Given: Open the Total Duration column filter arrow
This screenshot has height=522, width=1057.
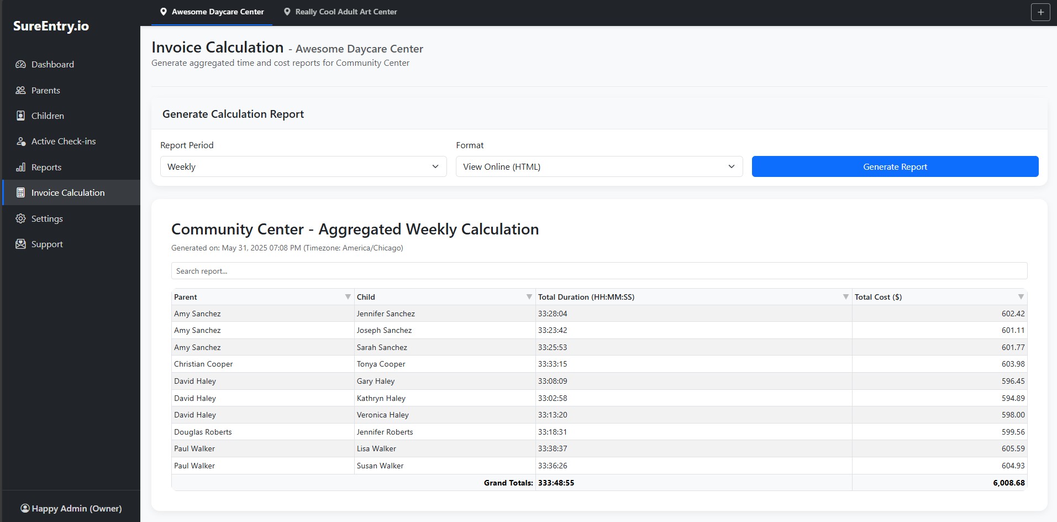Looking at the screenshot, I should tap(845, 297).
